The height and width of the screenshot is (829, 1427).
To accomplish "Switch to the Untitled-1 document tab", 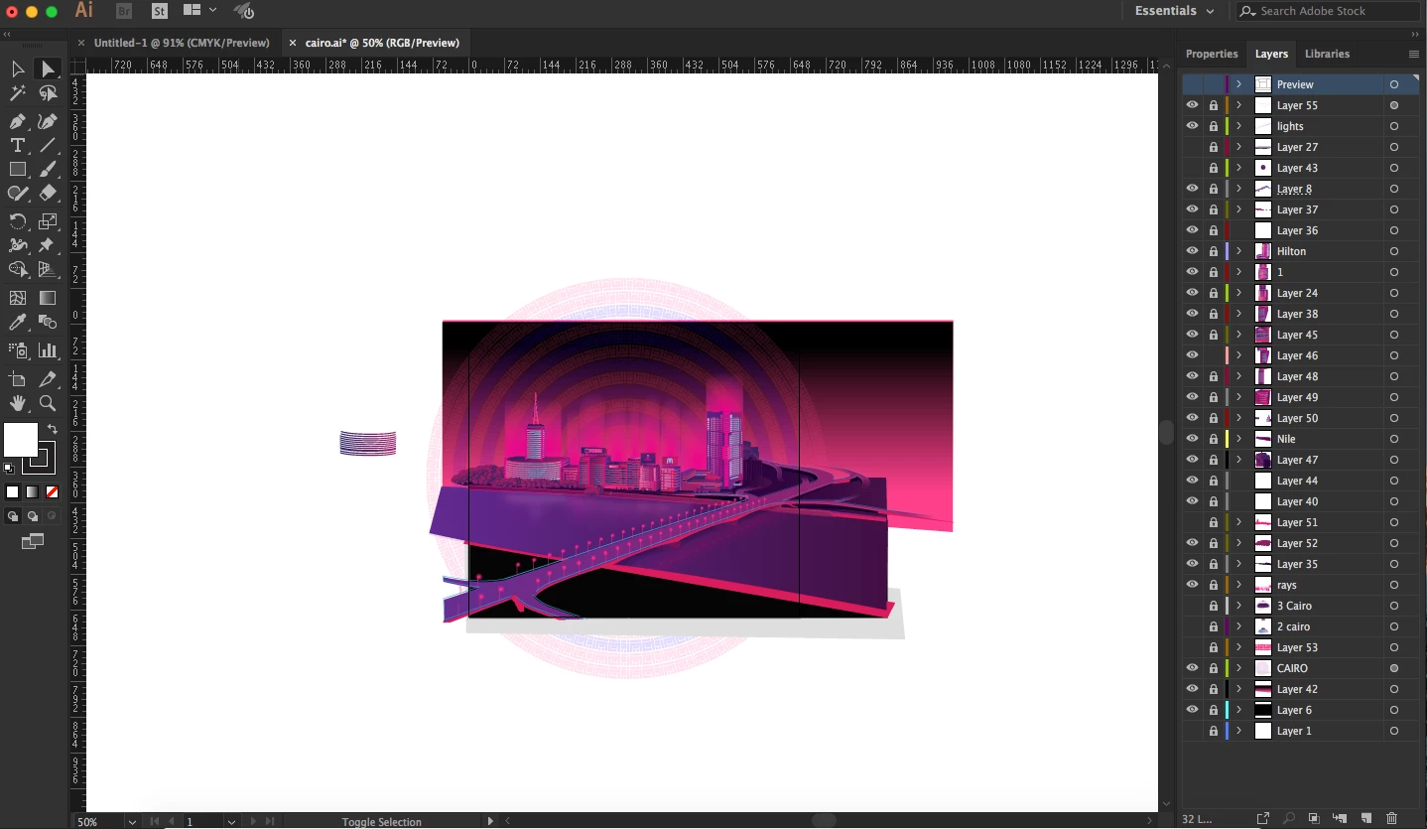I will 182,43.
